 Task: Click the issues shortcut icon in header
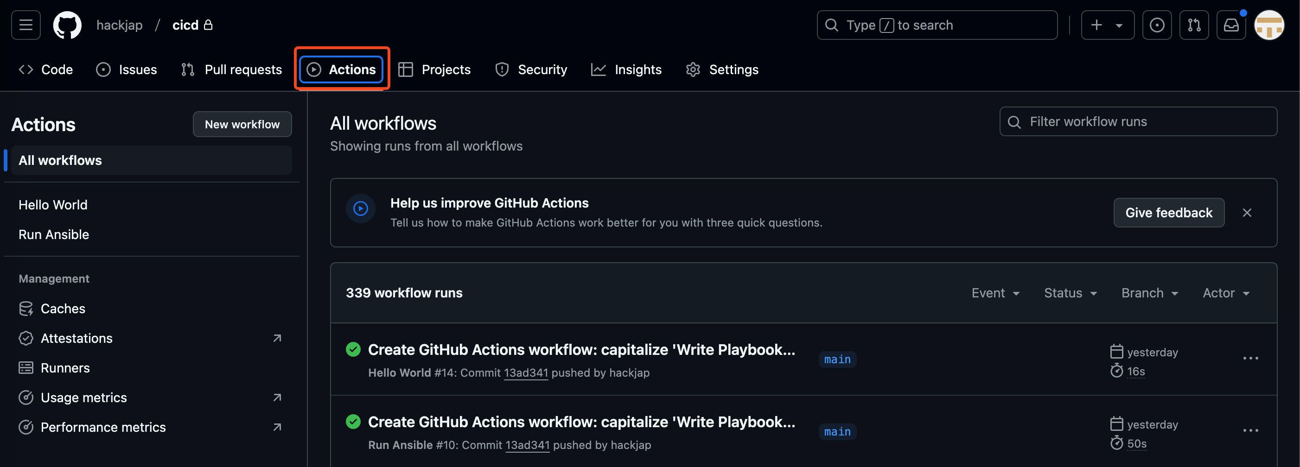[1157, 25]
